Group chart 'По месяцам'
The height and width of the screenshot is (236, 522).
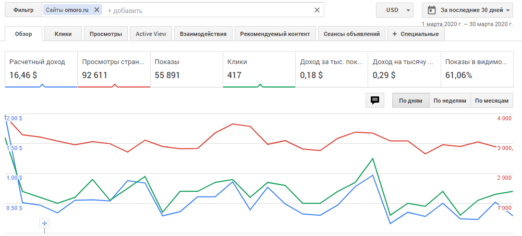point(492,101)
